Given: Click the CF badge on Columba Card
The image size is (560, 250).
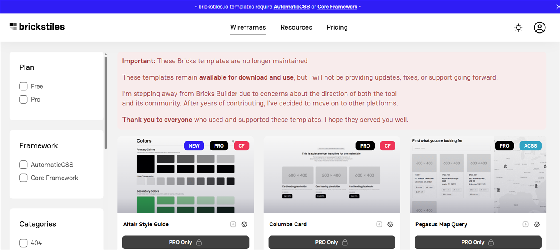Looking at the screenshot, I should [x=387, y=146].
